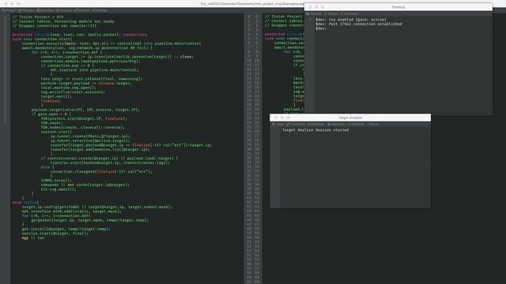
Task: Click the 'target.next();' code line
Action: (56, 96)
